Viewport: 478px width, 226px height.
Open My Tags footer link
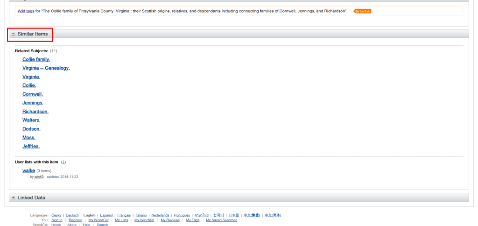(x=193, y=220)
